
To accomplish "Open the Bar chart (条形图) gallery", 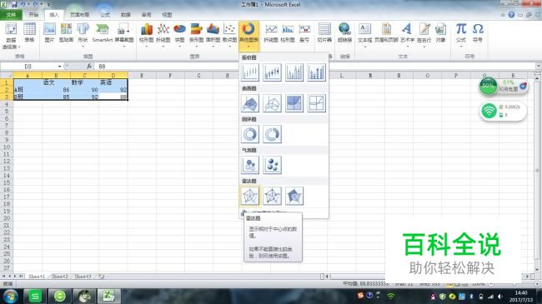I will [196, 34].
